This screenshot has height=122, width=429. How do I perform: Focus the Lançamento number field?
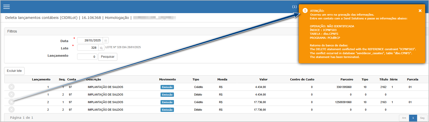[87, 57]
